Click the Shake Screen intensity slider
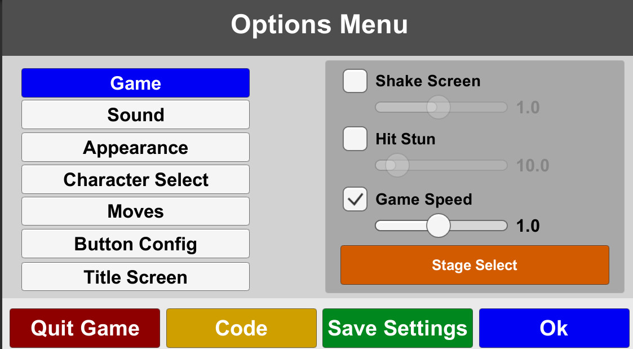 point(439,107)
